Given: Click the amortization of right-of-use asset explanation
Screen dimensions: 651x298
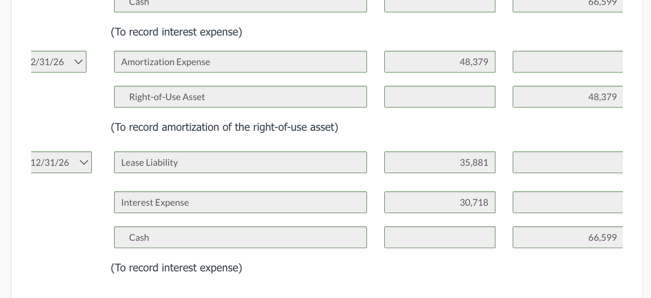Looking at the screenshot, I should point(224,127).
